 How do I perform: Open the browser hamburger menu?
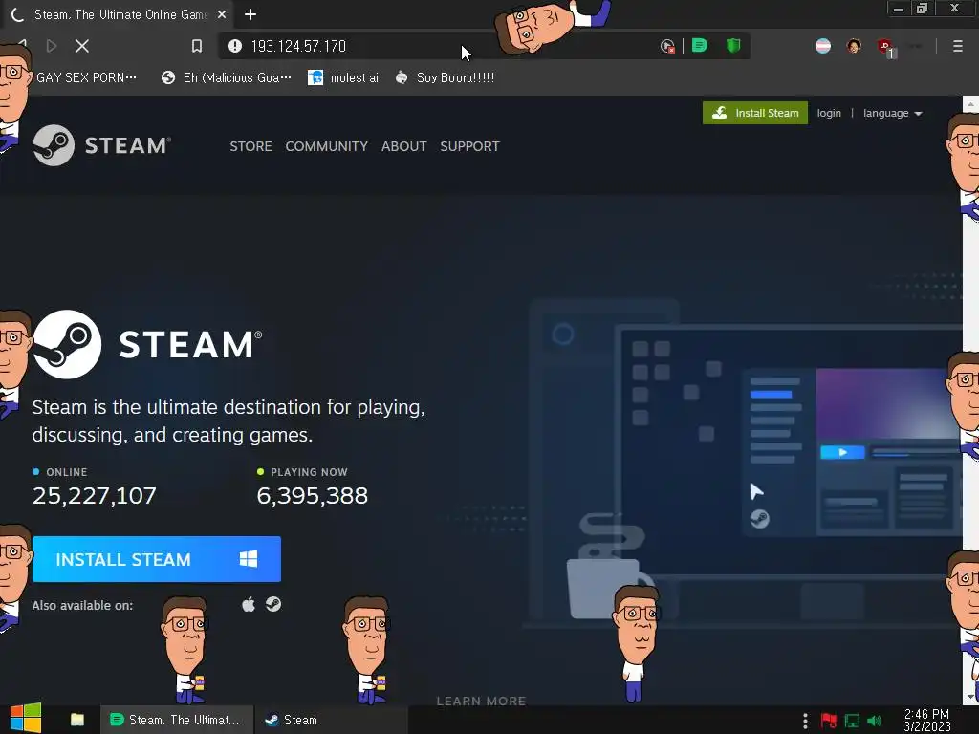957,46
